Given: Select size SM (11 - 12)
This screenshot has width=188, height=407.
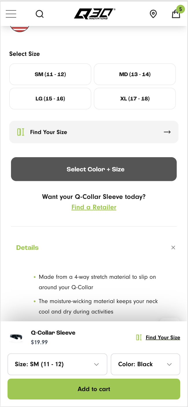Looking at the screenshot, I should 50,74.
